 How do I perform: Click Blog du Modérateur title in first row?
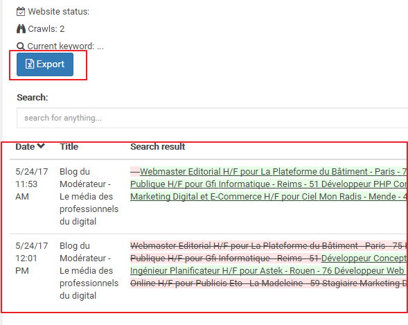point(89,197)
